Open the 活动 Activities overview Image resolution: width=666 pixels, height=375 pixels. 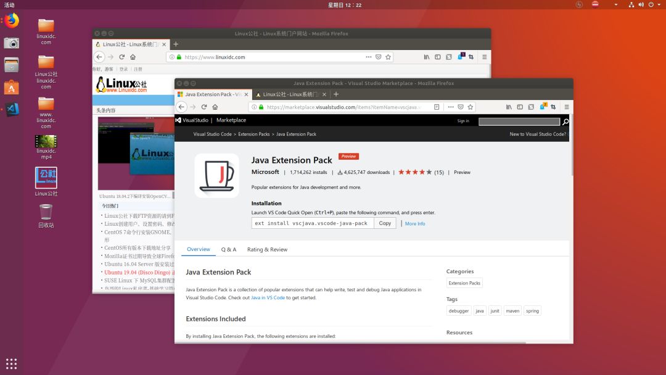pyautogui.click(x=9, y=5)
